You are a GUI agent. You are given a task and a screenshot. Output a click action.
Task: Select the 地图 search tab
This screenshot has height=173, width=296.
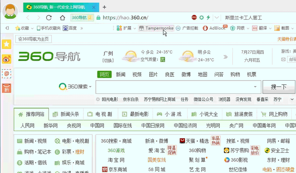point(203,74)
